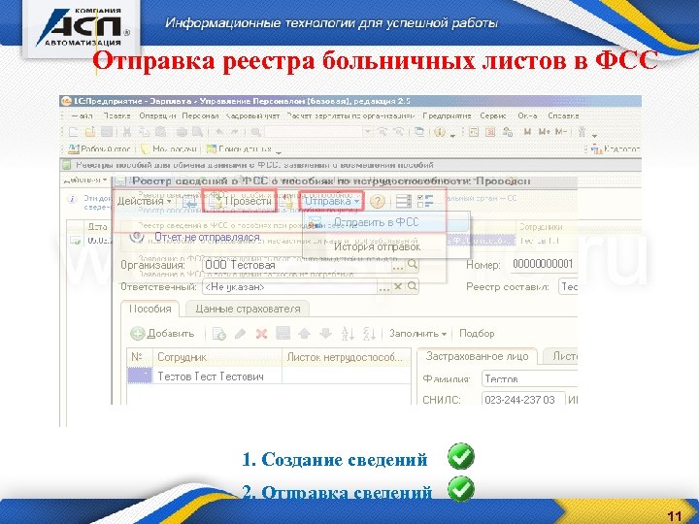
Task: Click the search combo box in main toolbar
Action: pyautogui.click(x=318, y=132)
